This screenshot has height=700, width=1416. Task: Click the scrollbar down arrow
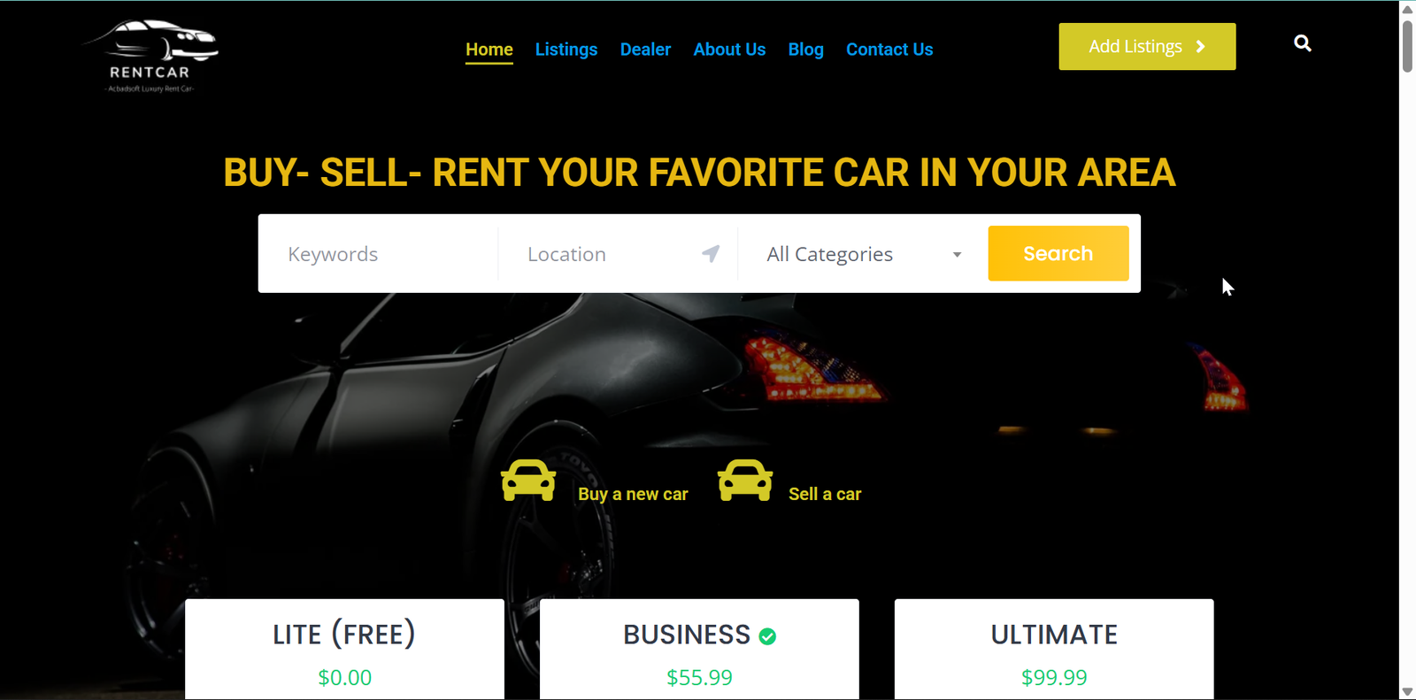click(1407, 691)
